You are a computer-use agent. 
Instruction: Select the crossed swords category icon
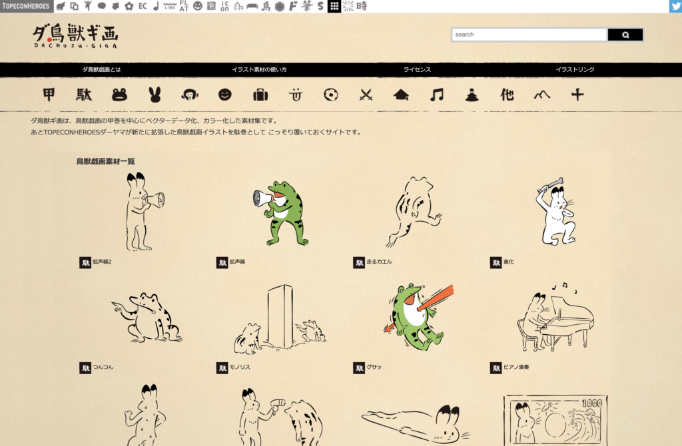(x=366, y=95)
